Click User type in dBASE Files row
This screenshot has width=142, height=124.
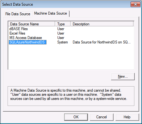pos(61,29)
